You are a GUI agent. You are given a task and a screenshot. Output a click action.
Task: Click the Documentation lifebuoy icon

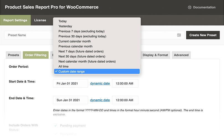tap(189, 7)
